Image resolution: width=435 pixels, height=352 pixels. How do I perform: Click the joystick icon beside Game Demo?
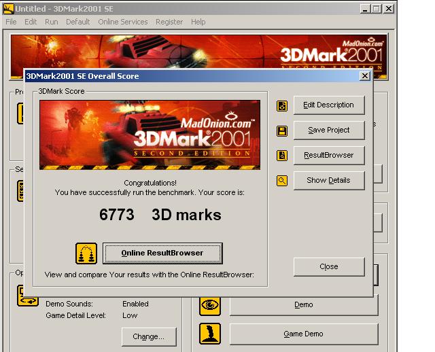[x=210, y=334]
